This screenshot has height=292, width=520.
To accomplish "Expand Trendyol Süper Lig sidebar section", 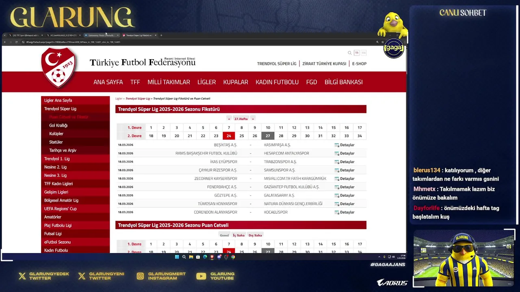I will click(x=75, y=109).
